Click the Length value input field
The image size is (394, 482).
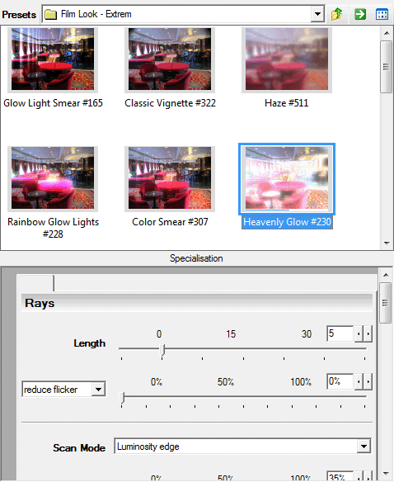pos(340,333)
